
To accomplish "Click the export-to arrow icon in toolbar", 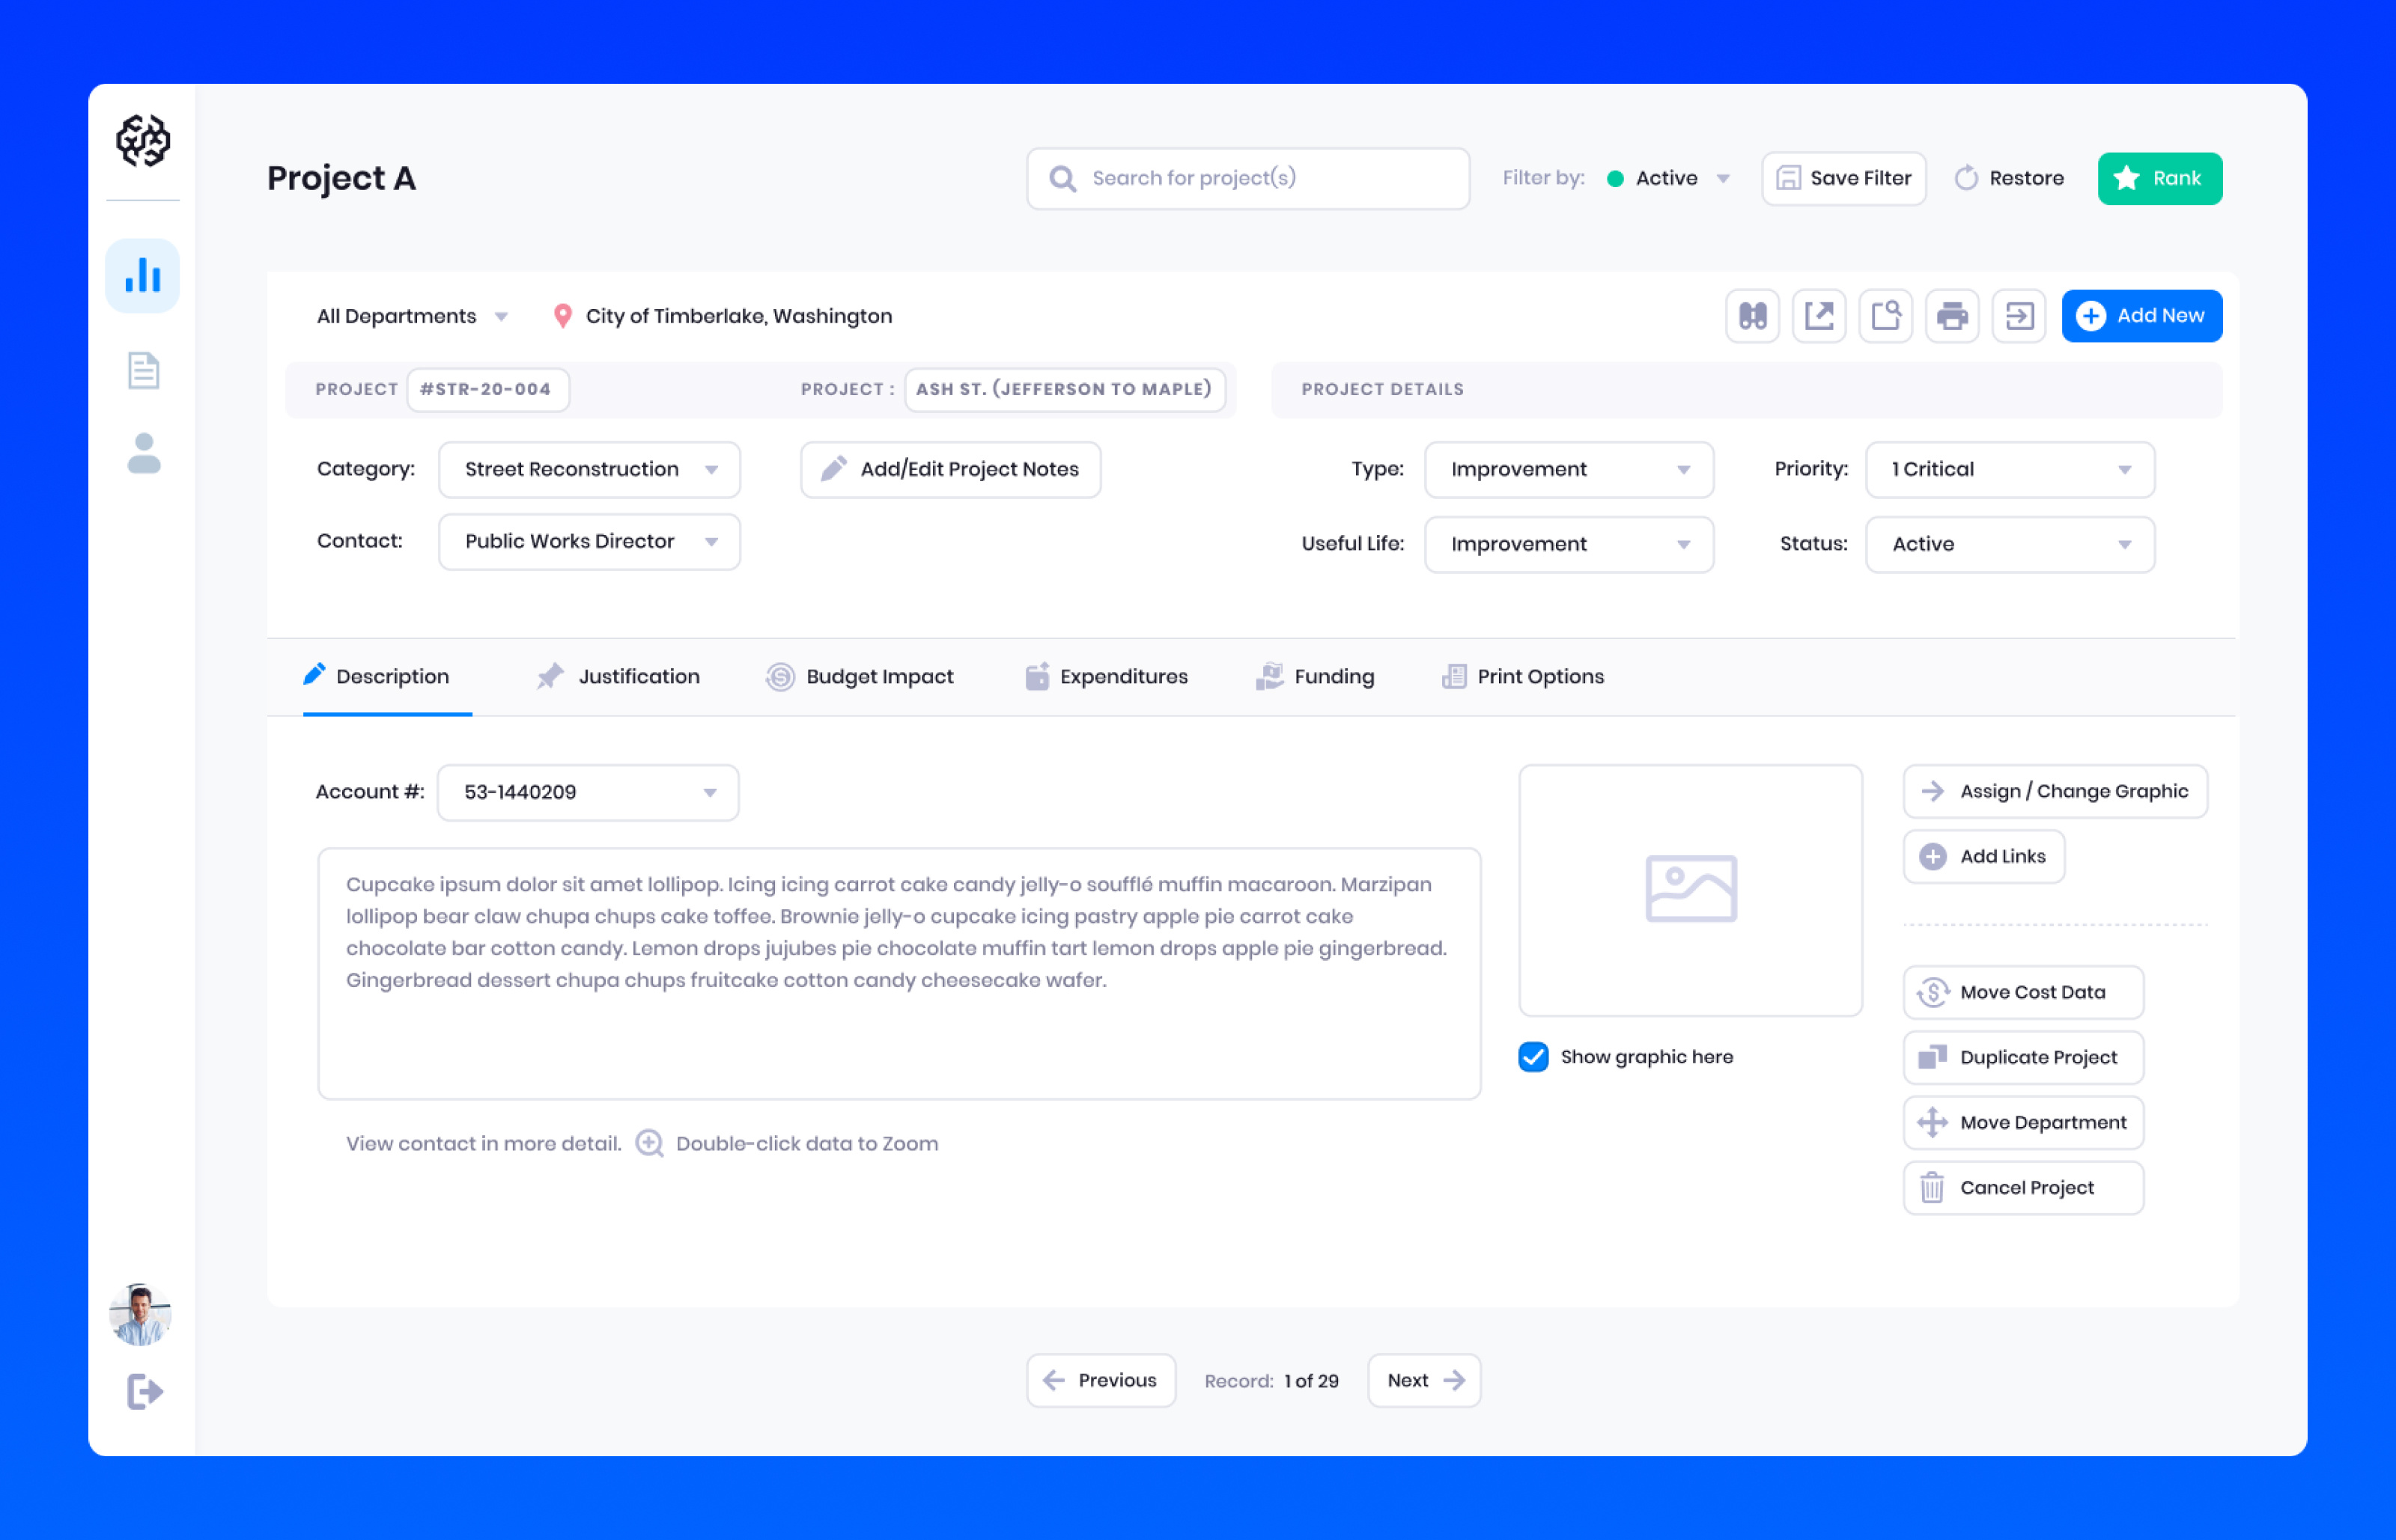I will 2019,315.
